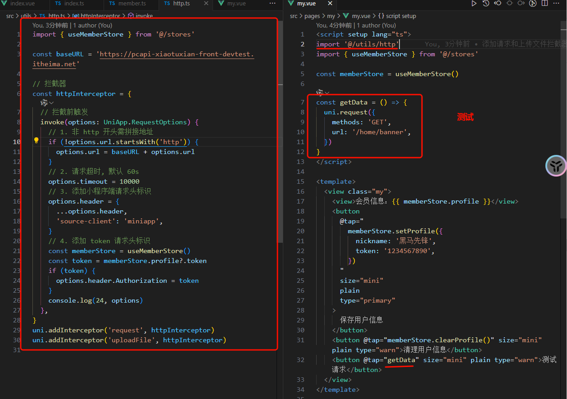Click AI code lens icon above invoke method

click(x=44, y=103)
